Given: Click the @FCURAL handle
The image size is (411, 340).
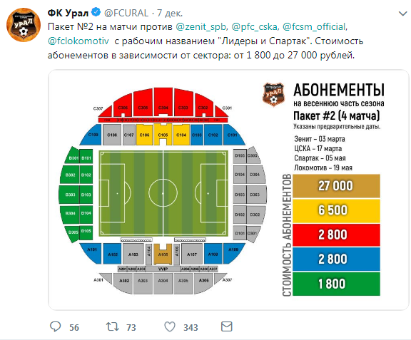Looking at the screenshot, I should tap(126, 13).
